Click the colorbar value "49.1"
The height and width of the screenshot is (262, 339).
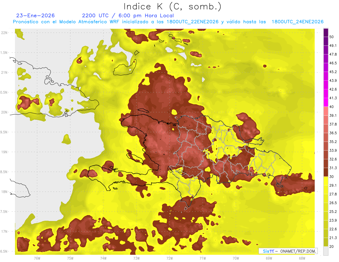333,46
